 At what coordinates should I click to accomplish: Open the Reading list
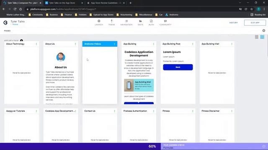tap(258, 15)
